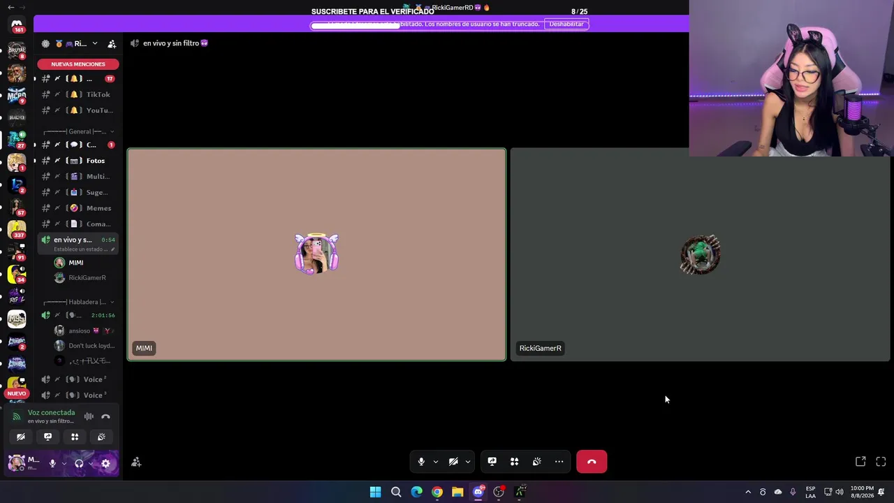Select the MIMI video tile
Viewport: 894px width, 503px height.
tap(316, 254)
